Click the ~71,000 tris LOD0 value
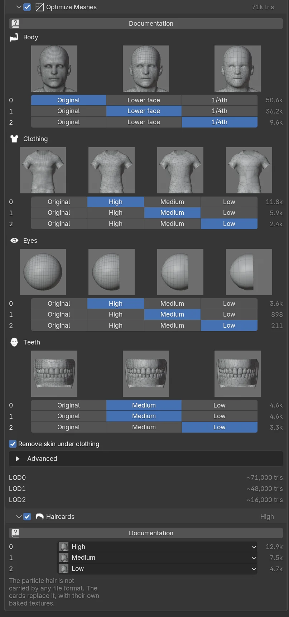Viewport: 289px width, 617px height. click(x=265, y=478)
